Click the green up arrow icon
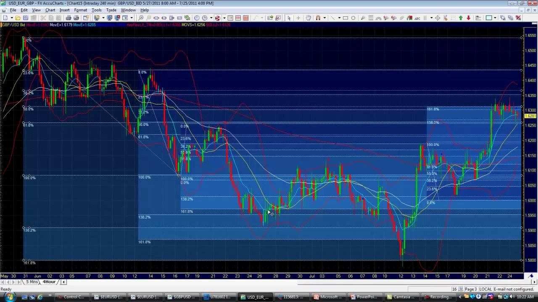538x302 pixels. (x=461, y=18)
